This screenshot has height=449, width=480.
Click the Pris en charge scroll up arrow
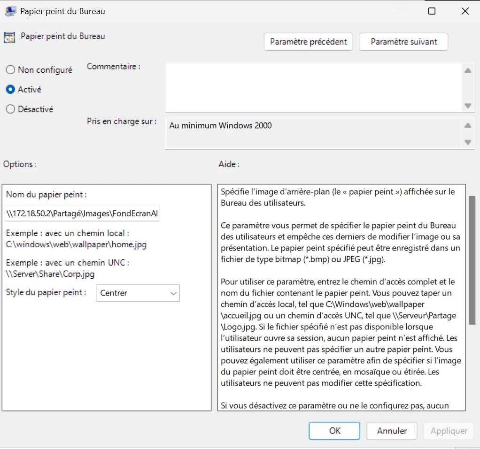(x=468, y=125)
